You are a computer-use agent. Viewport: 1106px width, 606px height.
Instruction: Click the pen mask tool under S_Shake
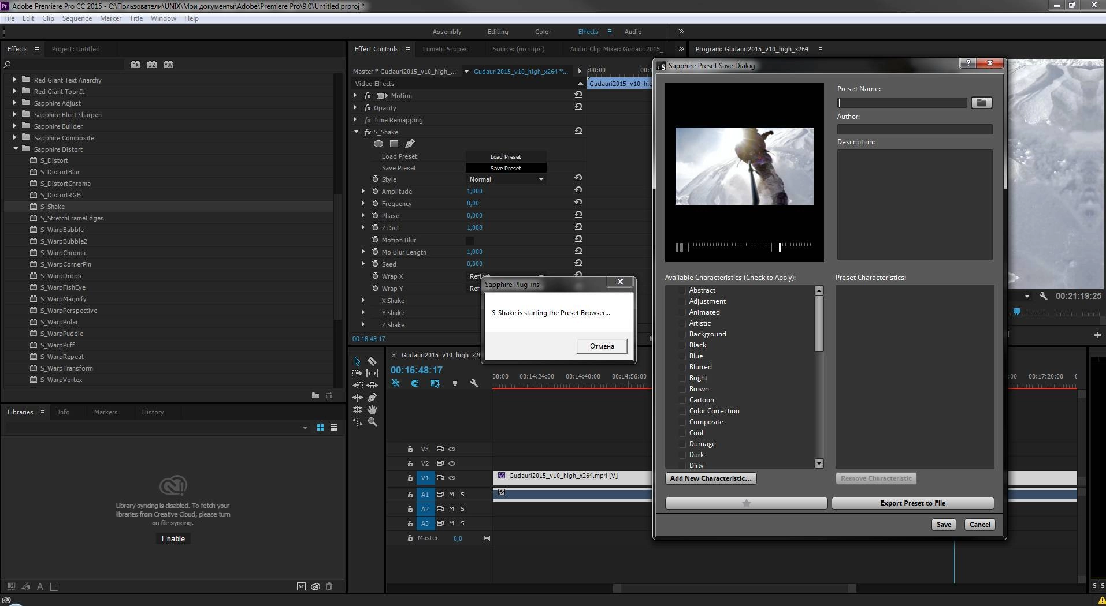coord(410,144)
